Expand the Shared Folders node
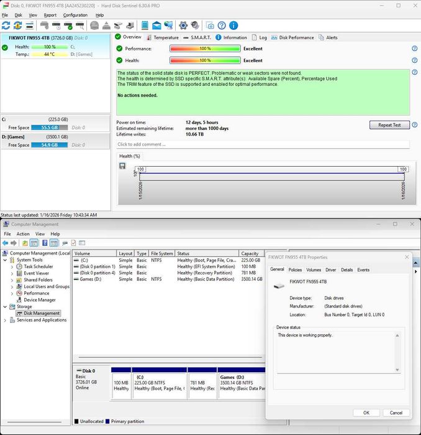Image resolution: width=421 pixels, height=435 pixels. tap(12, 280)
